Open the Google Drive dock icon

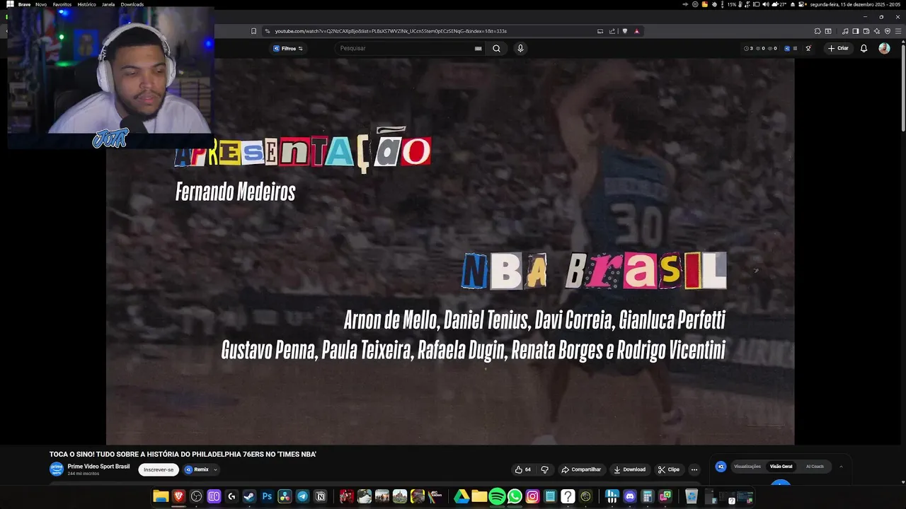click(x=461, y=496)
